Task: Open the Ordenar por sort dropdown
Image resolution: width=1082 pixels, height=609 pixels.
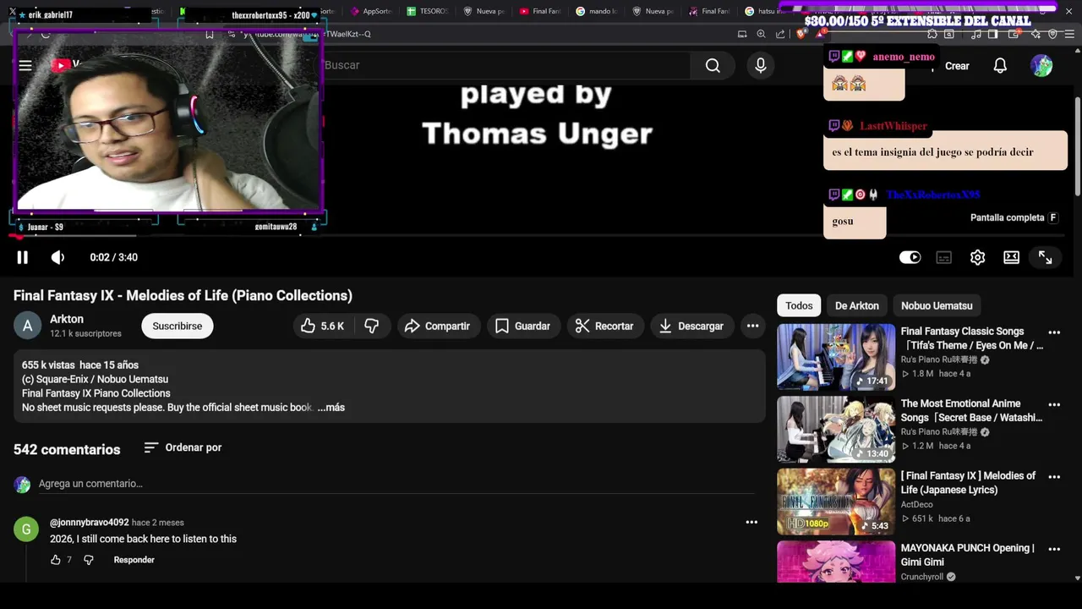Action: [x=183, y=447]
